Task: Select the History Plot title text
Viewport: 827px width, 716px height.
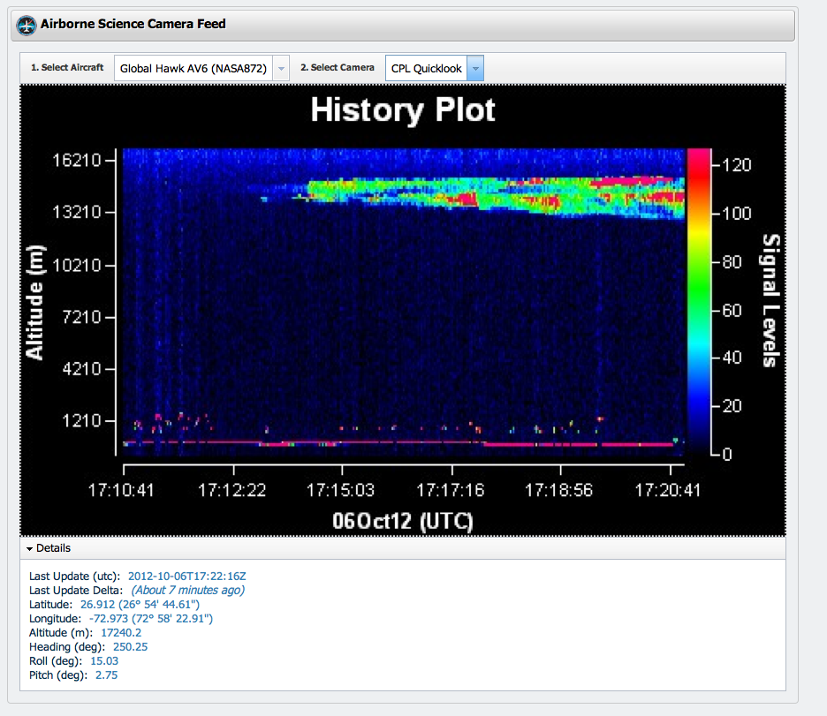Action: click(x=403, y=111)
